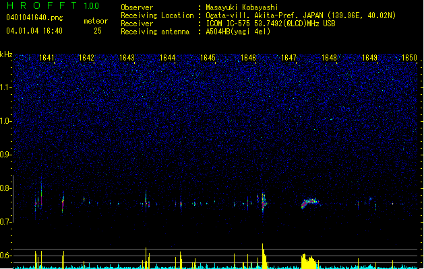The height and width of the screenshot is (269, 424).
Task: Click the meteor count value 25
Action: coord(98,31)
